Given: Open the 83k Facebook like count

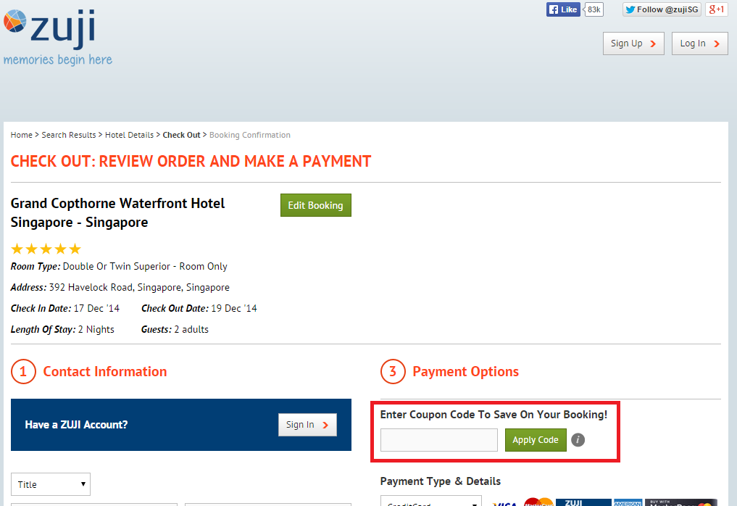Looking at the screenshot, I should tap(594, 9).
